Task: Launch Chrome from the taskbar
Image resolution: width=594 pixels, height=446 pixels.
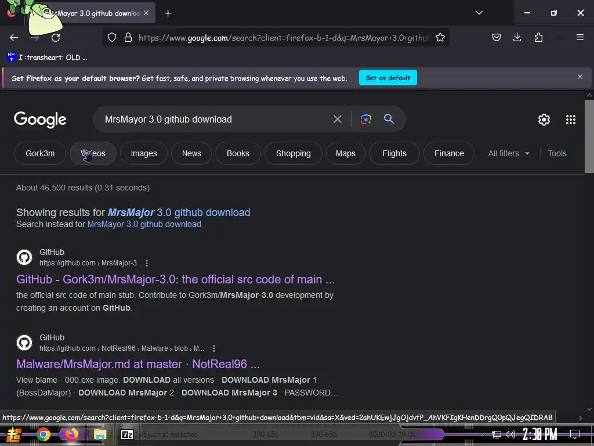Action: tap(44, 434)
